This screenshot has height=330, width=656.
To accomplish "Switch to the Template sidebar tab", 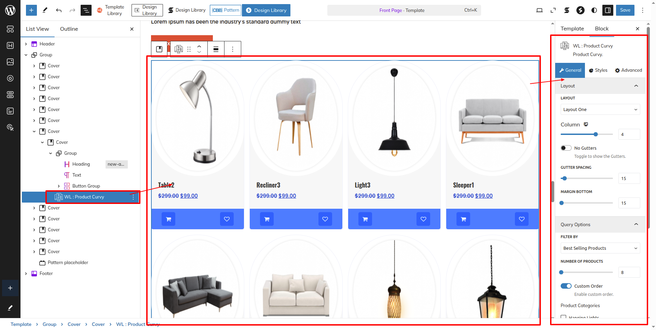I will [x=572, y=29].
